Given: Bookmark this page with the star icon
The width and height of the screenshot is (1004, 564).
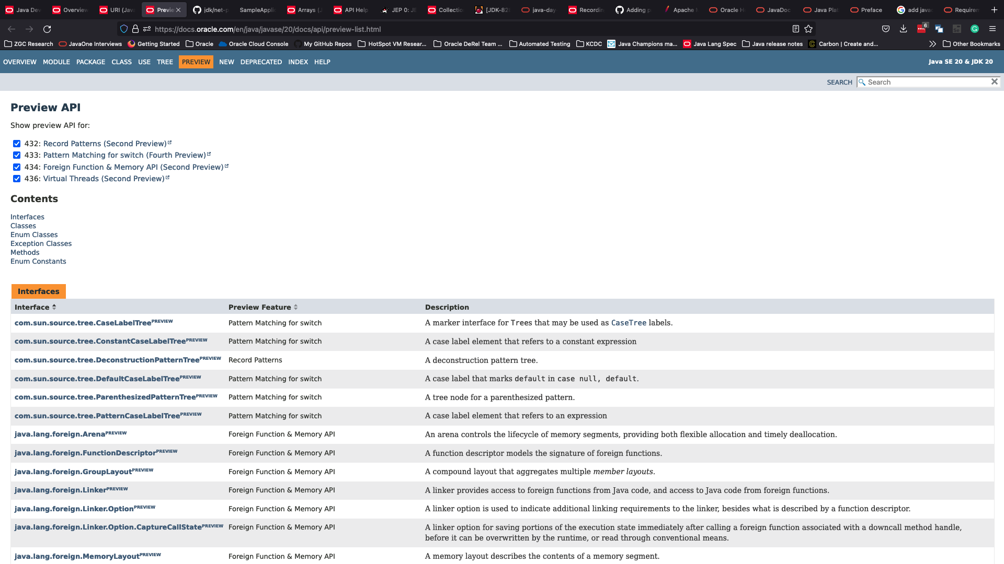Looking at the screenshot, I should 808,29.
